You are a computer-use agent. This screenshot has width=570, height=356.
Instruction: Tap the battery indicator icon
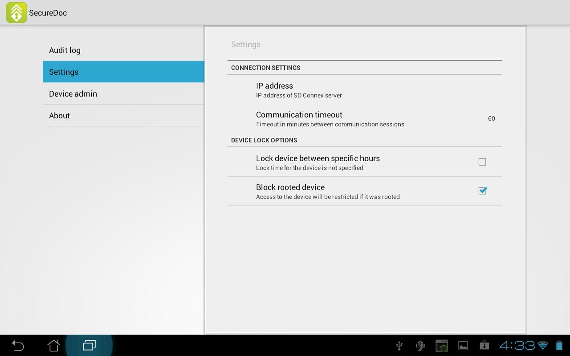(x=559, y=345)
